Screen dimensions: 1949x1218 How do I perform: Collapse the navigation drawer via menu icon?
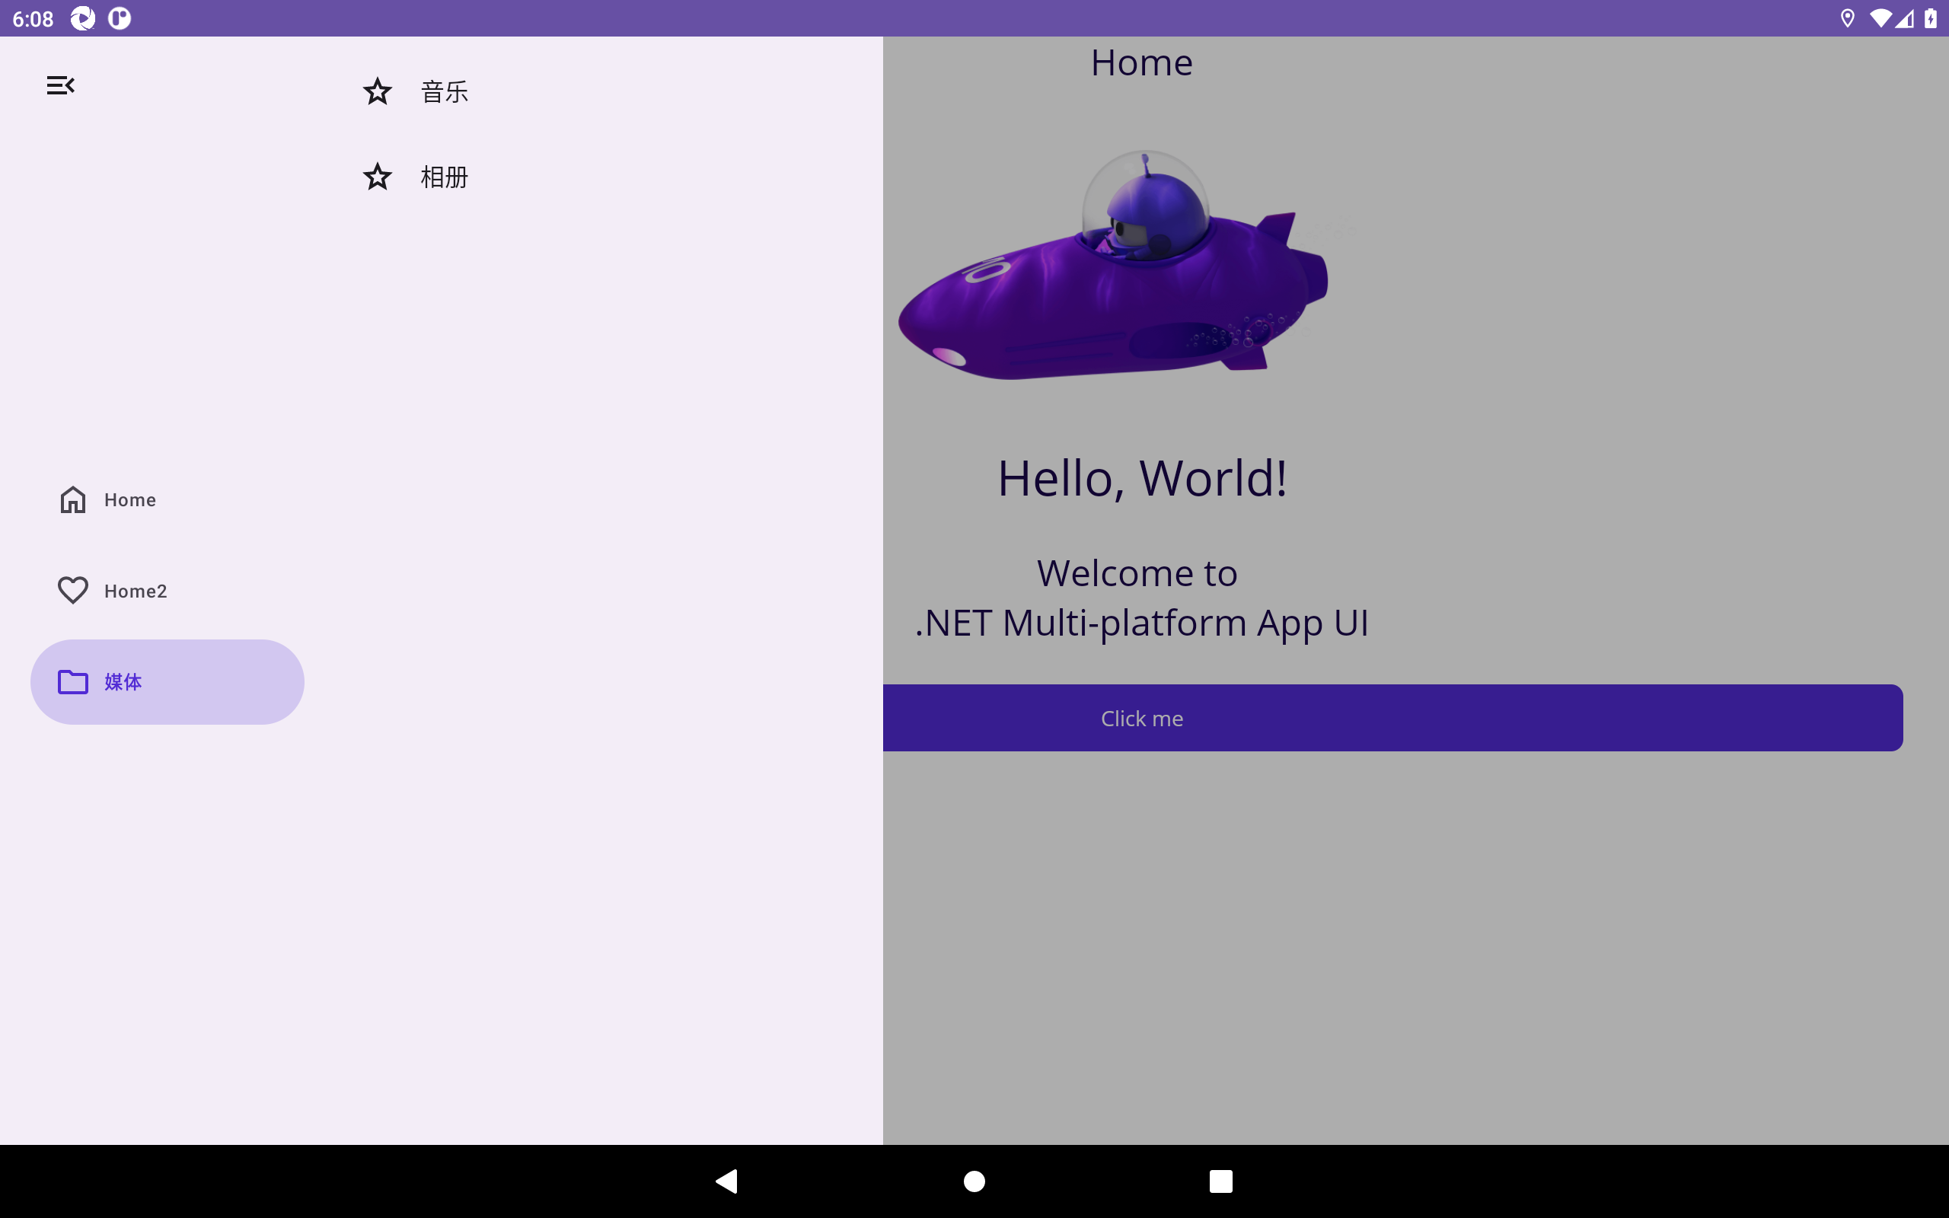click(x=60, y=85)
